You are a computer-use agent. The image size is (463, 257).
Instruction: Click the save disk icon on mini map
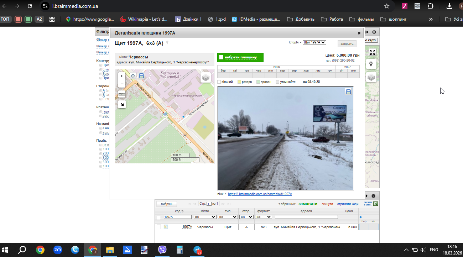point(141,76)
